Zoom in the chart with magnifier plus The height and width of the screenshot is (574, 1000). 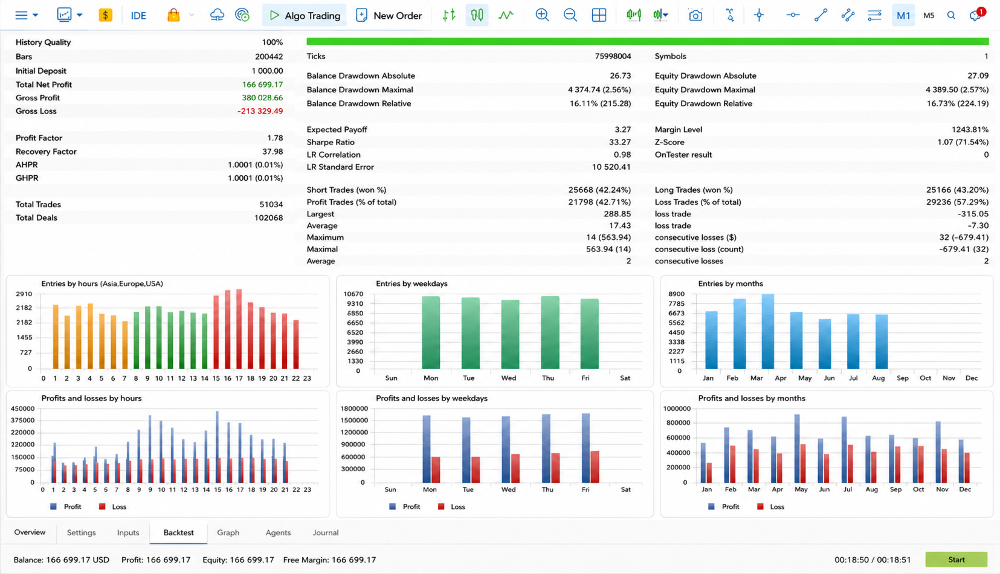click(542, 15)
